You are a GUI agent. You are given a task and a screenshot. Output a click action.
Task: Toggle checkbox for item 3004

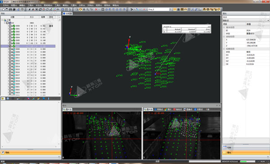(10, 37)
